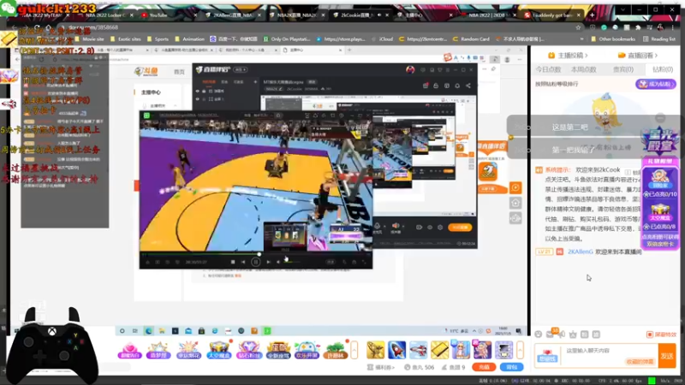The image size is (685, 385).
Task: Expand the activity icons row arrow
Action: [354, 350]
